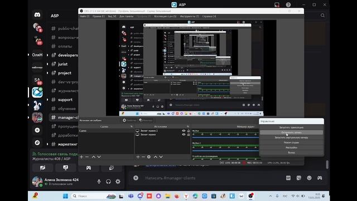Open the Инструменты menu in OBS
This screenshot has width=357, height=201.
click(190, 16)
